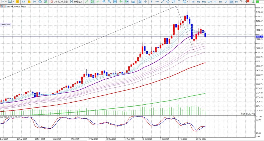Enable algorithmic trading (アルゴリズム取引)
The image size is (264, 141).
59,2
